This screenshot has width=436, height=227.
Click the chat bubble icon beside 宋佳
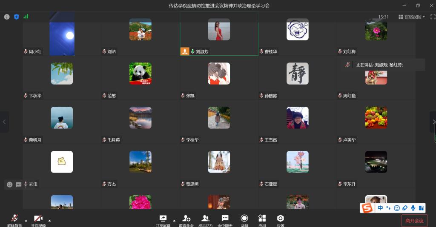pyautogui.click(x=19, y=184)
